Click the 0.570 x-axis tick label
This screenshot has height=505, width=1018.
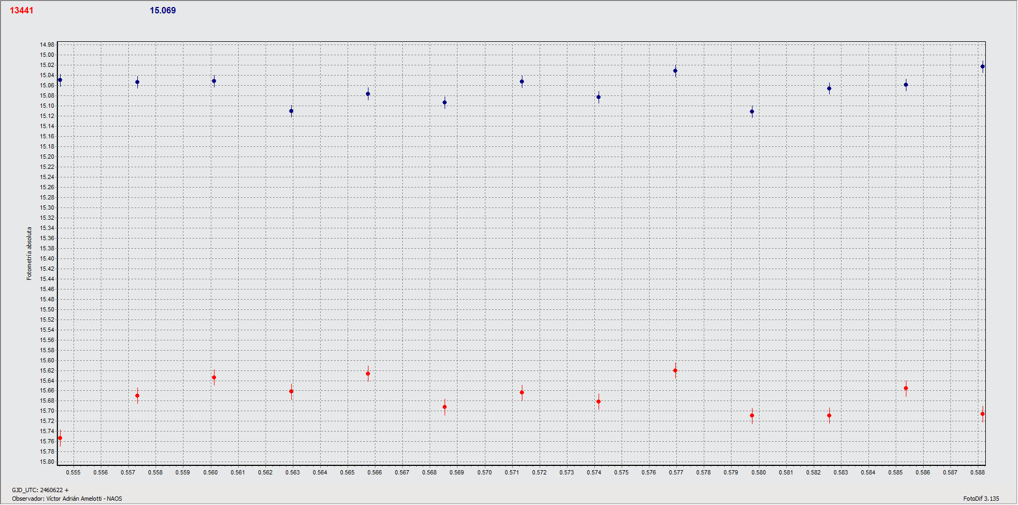tap(484, 472)
